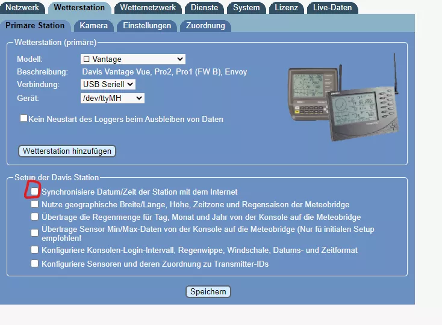The height and width of the screenshot is (325, 442).
Task: Click the 'Beschreibung:' label
Action: click(x=42, y=72)
